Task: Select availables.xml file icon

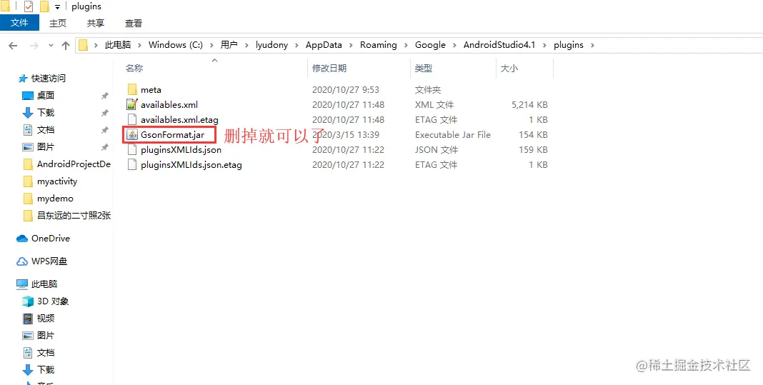Action: tap(132, 105)
